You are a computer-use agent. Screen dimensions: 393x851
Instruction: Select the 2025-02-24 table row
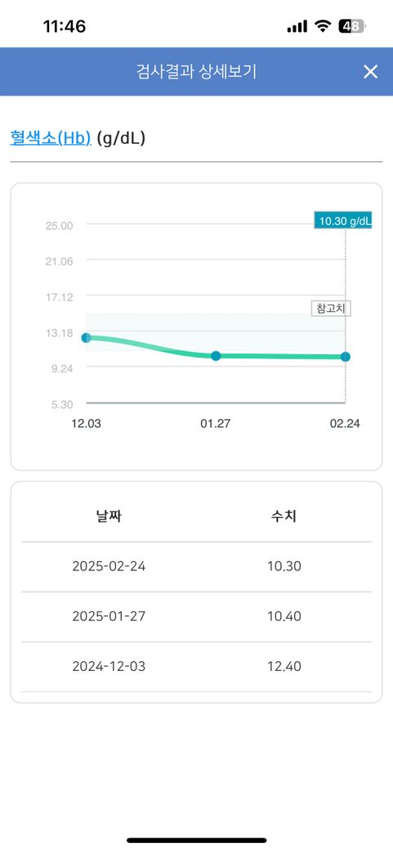point(196,566)
